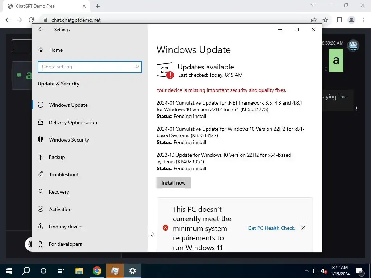Click the For developers tools icon
Viewport: 371px width, 278px height.
[41, 244]
